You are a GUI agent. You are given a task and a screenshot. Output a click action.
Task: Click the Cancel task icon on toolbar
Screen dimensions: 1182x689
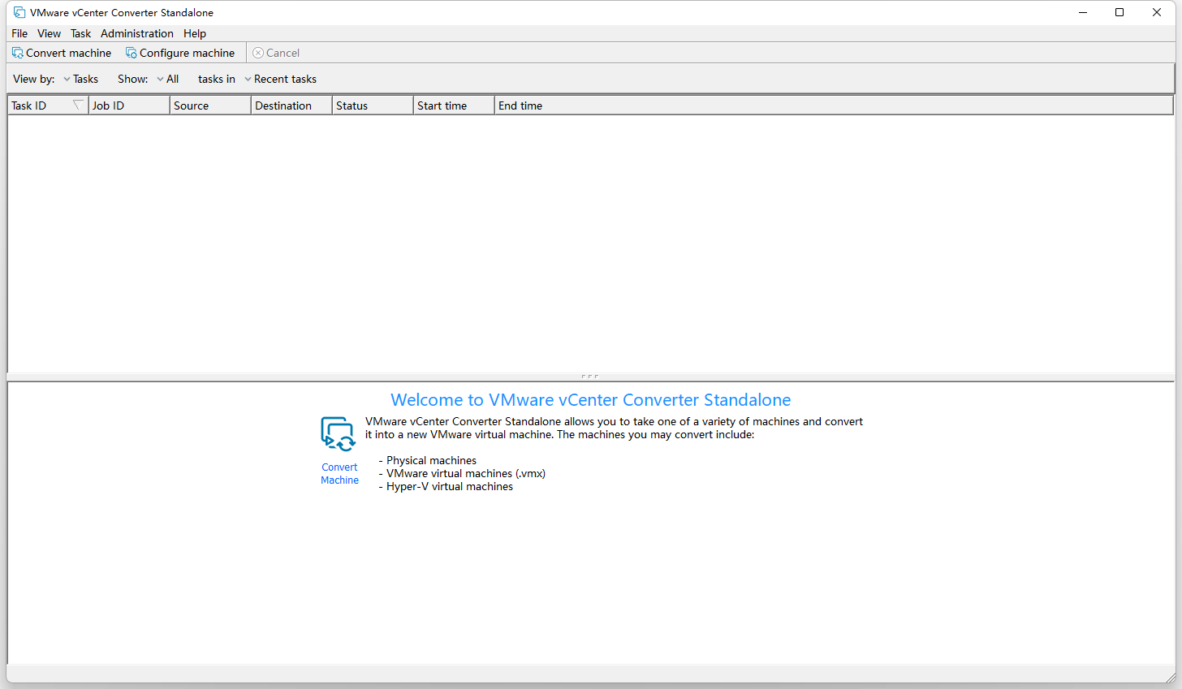257,52
